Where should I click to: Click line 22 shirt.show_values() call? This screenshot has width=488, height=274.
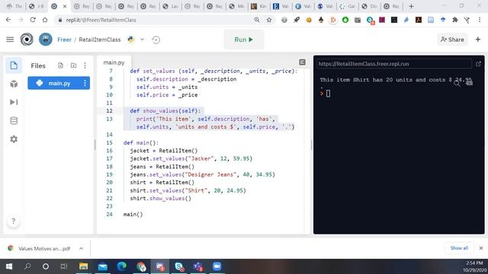pos(161,198)
